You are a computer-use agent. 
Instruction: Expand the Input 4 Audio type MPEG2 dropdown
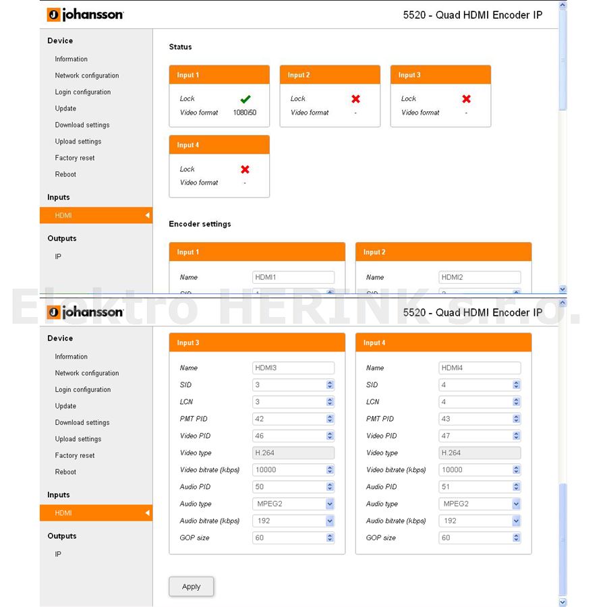(x=480, y=504)
